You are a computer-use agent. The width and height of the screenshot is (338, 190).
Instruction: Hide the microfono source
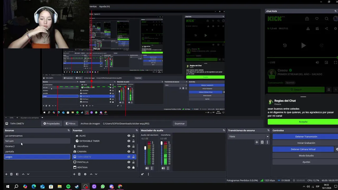(129, 146)
